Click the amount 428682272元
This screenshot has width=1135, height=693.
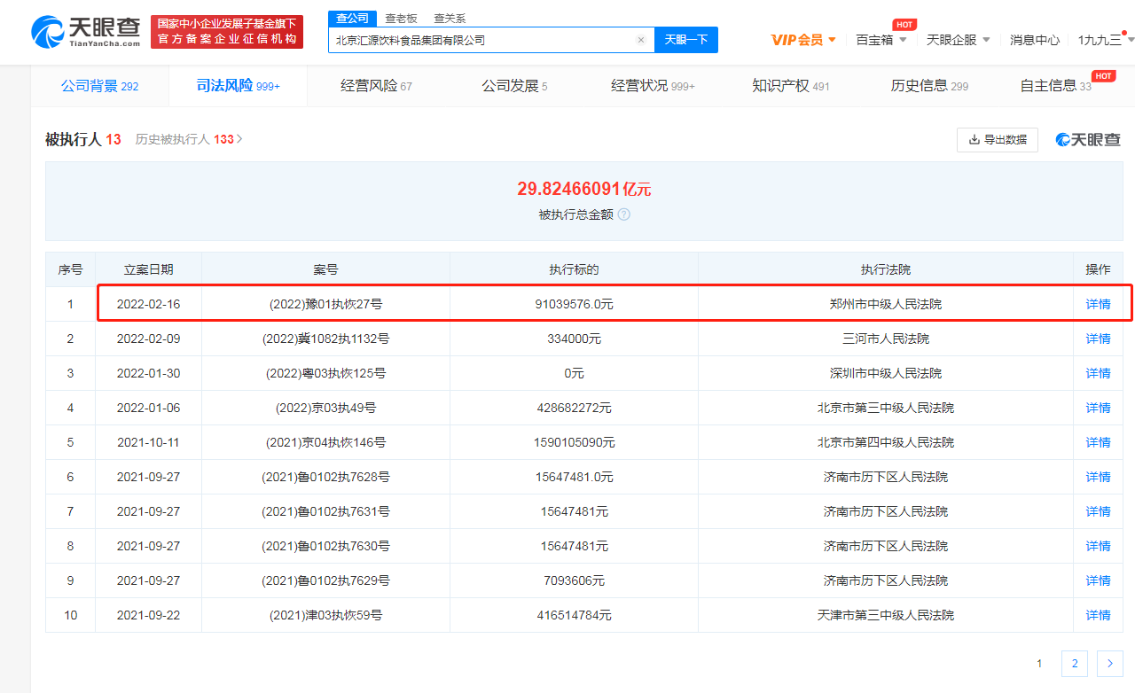coord(574,408)
